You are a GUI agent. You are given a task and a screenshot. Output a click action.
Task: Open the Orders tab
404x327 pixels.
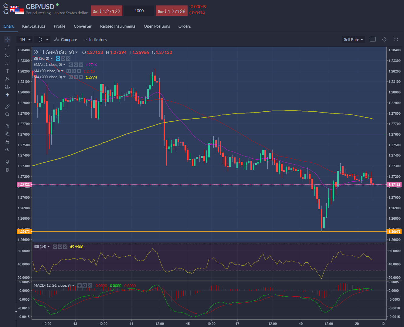click(x=185, y=26)
